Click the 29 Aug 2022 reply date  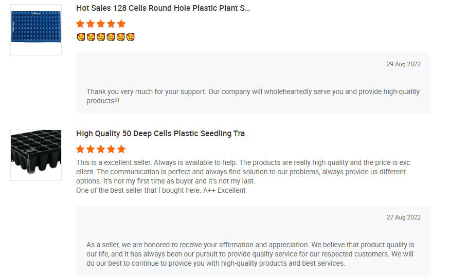(x=404, y=64)
